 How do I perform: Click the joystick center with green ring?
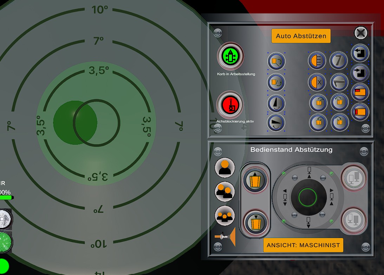(308, 197)
